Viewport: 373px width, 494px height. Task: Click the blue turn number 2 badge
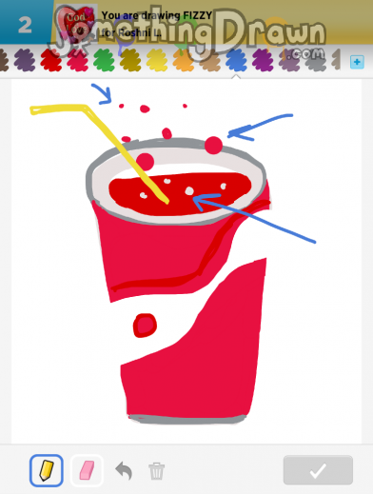(x=26, y=23)
